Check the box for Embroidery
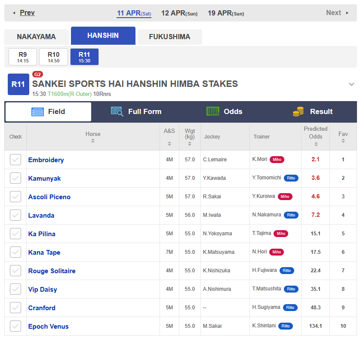The height and width of the screenshot is (339, 363). [15, 160]
